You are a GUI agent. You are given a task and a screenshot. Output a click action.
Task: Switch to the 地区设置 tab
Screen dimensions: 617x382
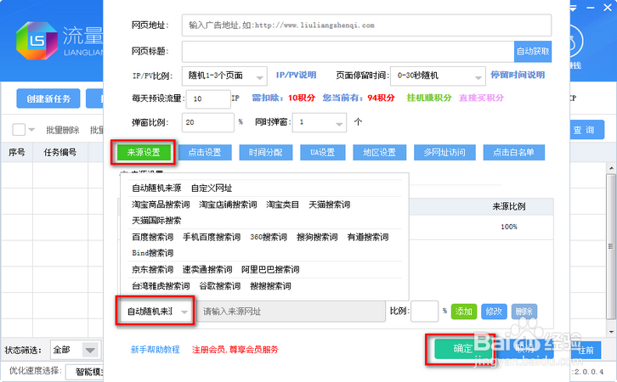tap(379, 153)
